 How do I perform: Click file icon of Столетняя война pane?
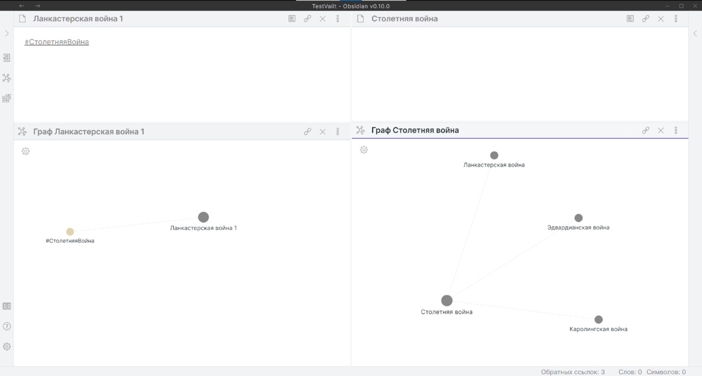(x=360, y=19)
